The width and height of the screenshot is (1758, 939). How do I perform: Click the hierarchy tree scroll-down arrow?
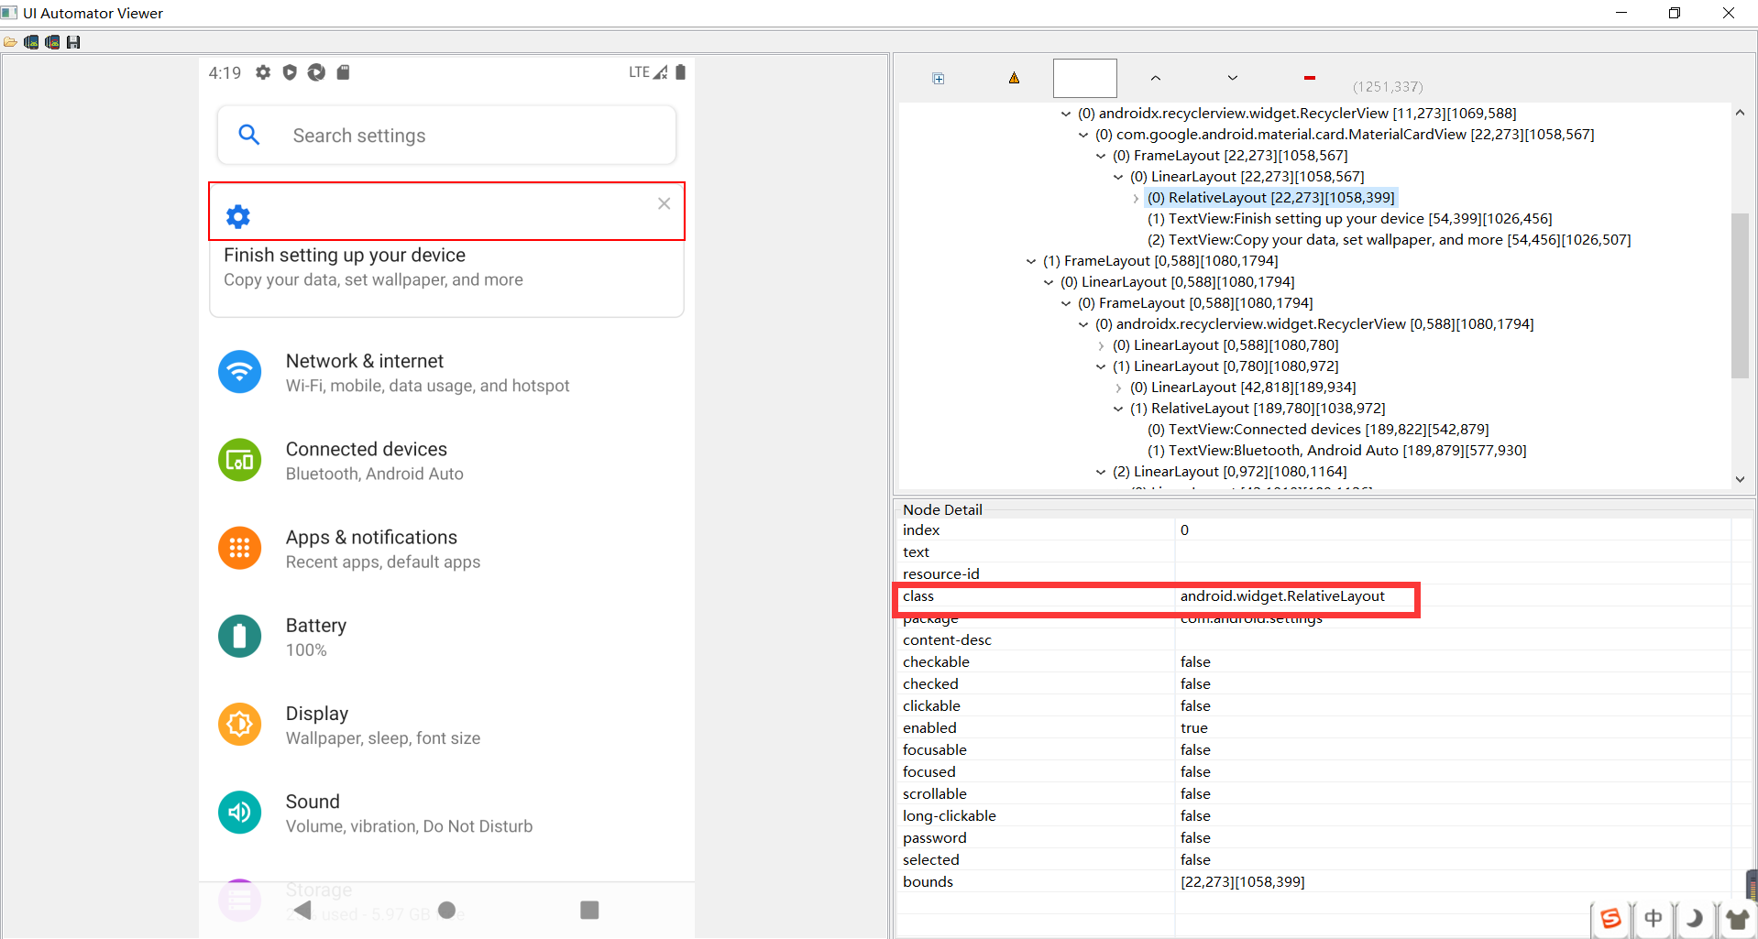coord(1740,478)
